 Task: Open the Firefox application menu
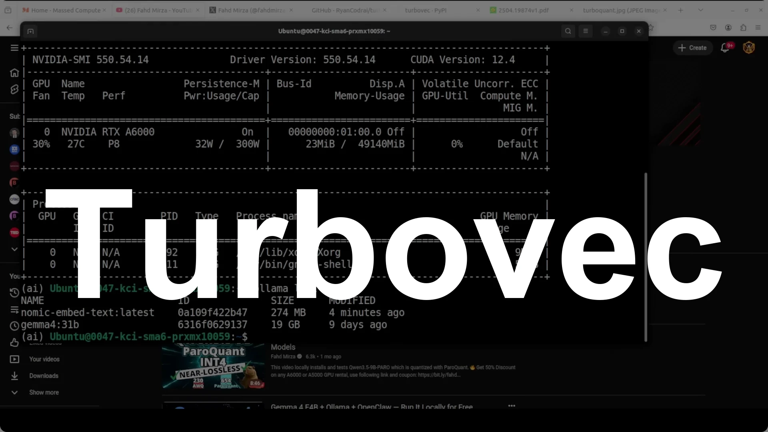758,28
